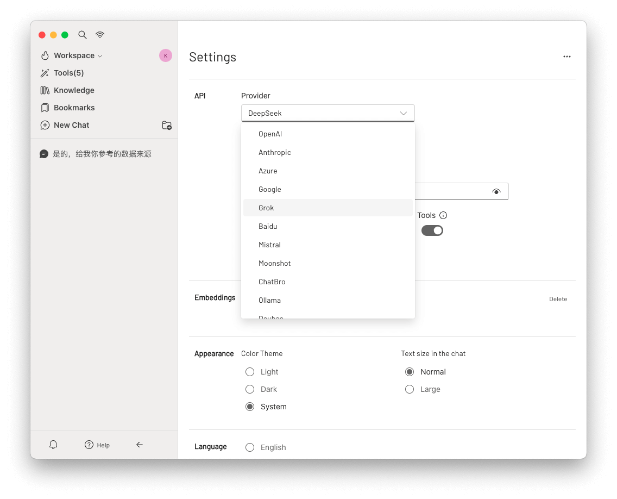Choose Large text size
617x499 pixels.
tap(409, 389)
